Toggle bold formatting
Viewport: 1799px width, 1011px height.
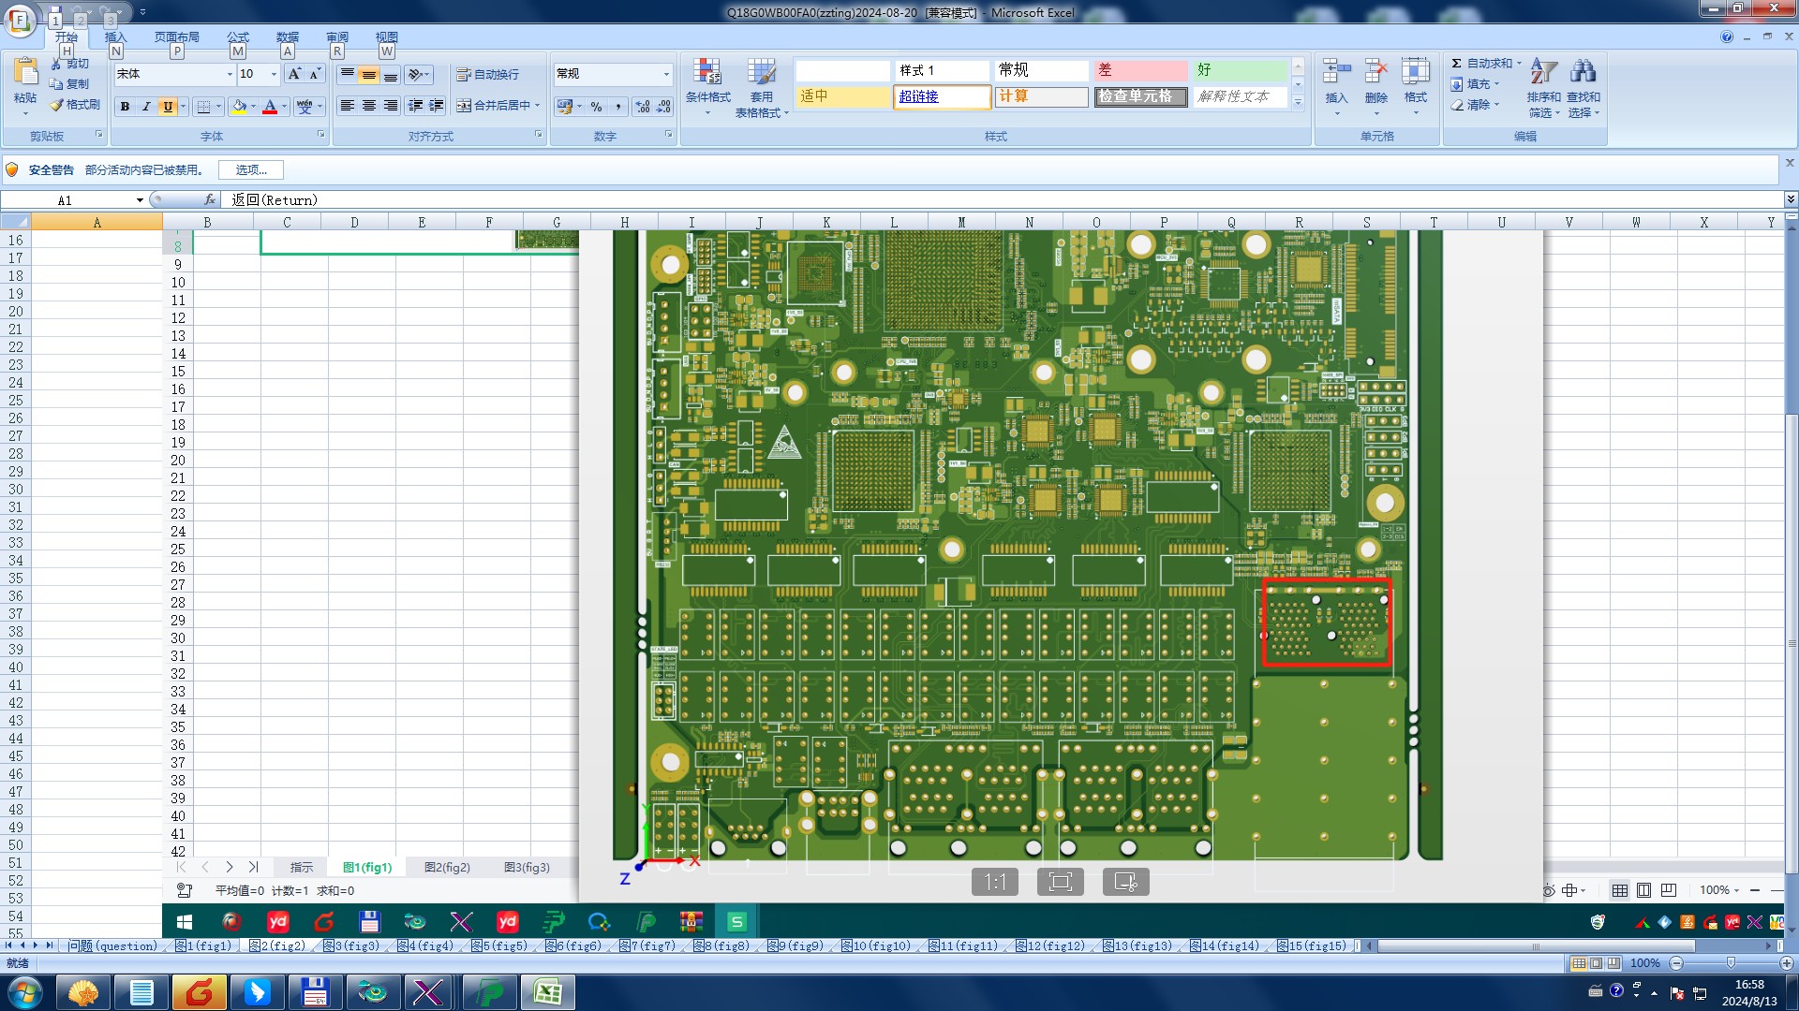click(125, 107)
